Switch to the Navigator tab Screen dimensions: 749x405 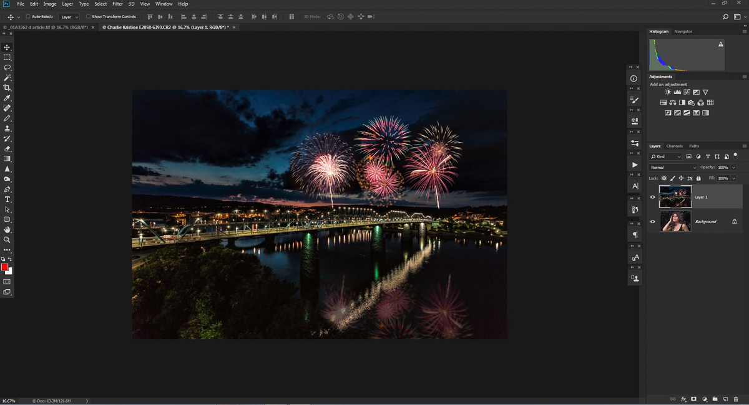[683, 31]
